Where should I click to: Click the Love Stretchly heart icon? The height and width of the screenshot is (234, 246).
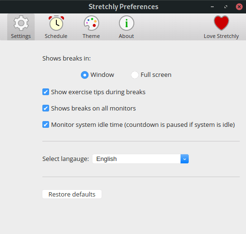coord(221,23)
